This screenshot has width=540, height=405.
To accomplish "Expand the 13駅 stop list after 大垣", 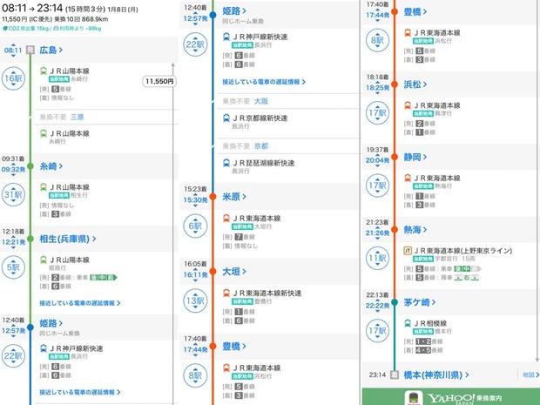I will click(195, 300).
